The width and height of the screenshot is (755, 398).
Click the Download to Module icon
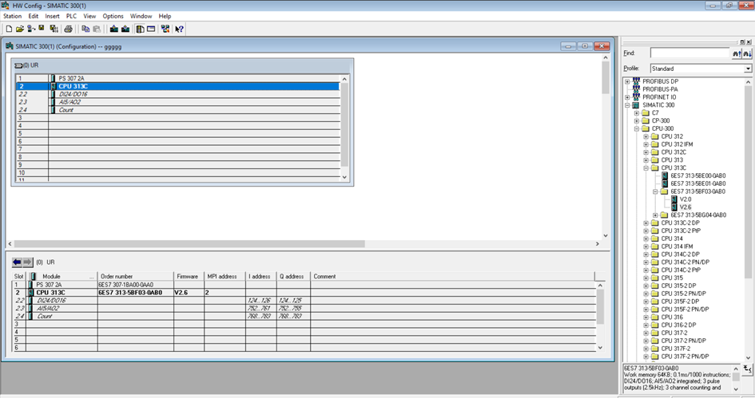pyautogui.click(x=113, y=29)
